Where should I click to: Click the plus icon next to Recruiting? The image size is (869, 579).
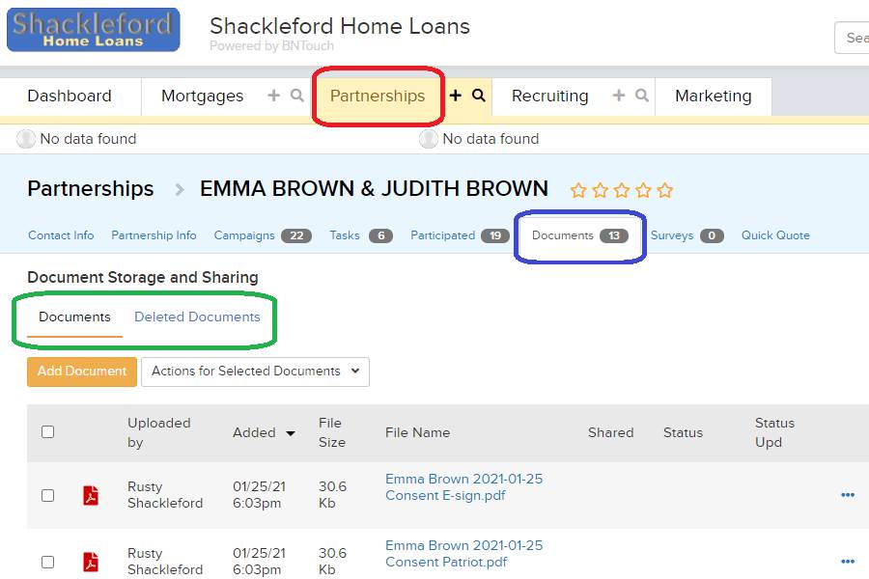[x=619, y=96]
